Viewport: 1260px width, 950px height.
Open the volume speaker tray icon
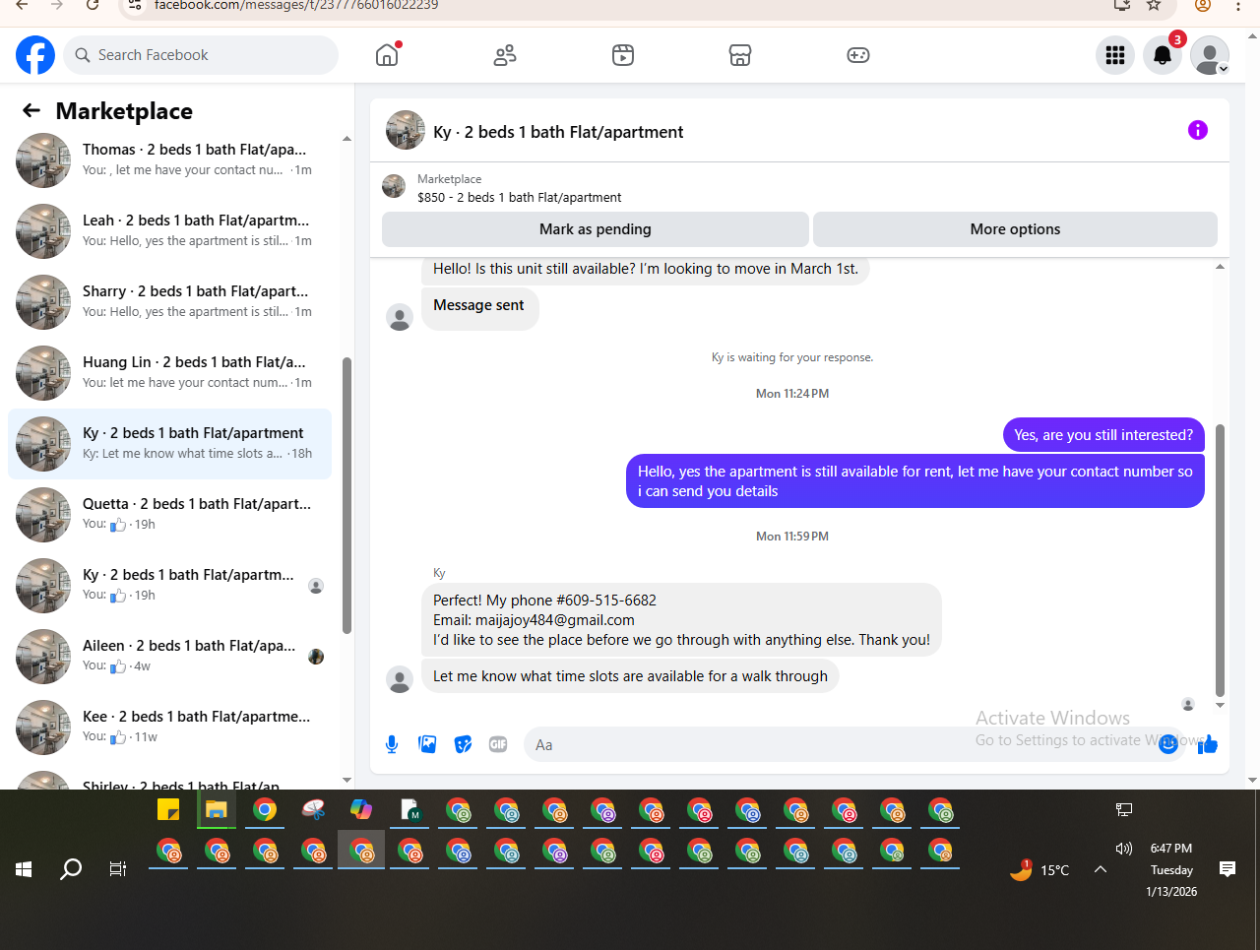pos(1124,848)
